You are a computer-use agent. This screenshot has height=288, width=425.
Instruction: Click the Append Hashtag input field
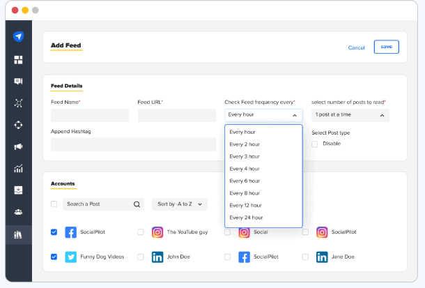click(x=133, y=144)
